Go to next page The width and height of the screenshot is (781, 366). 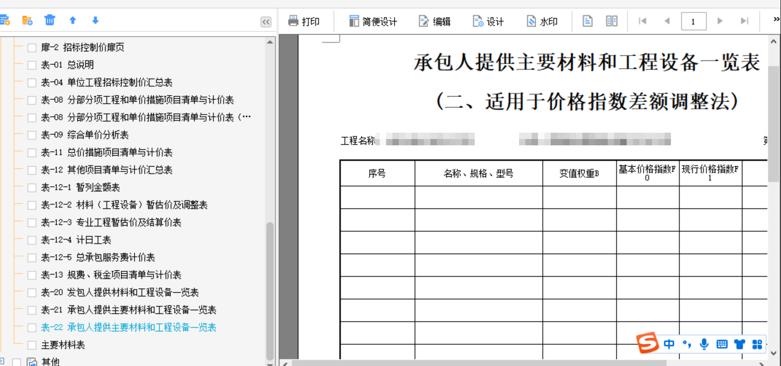[720, 21]
